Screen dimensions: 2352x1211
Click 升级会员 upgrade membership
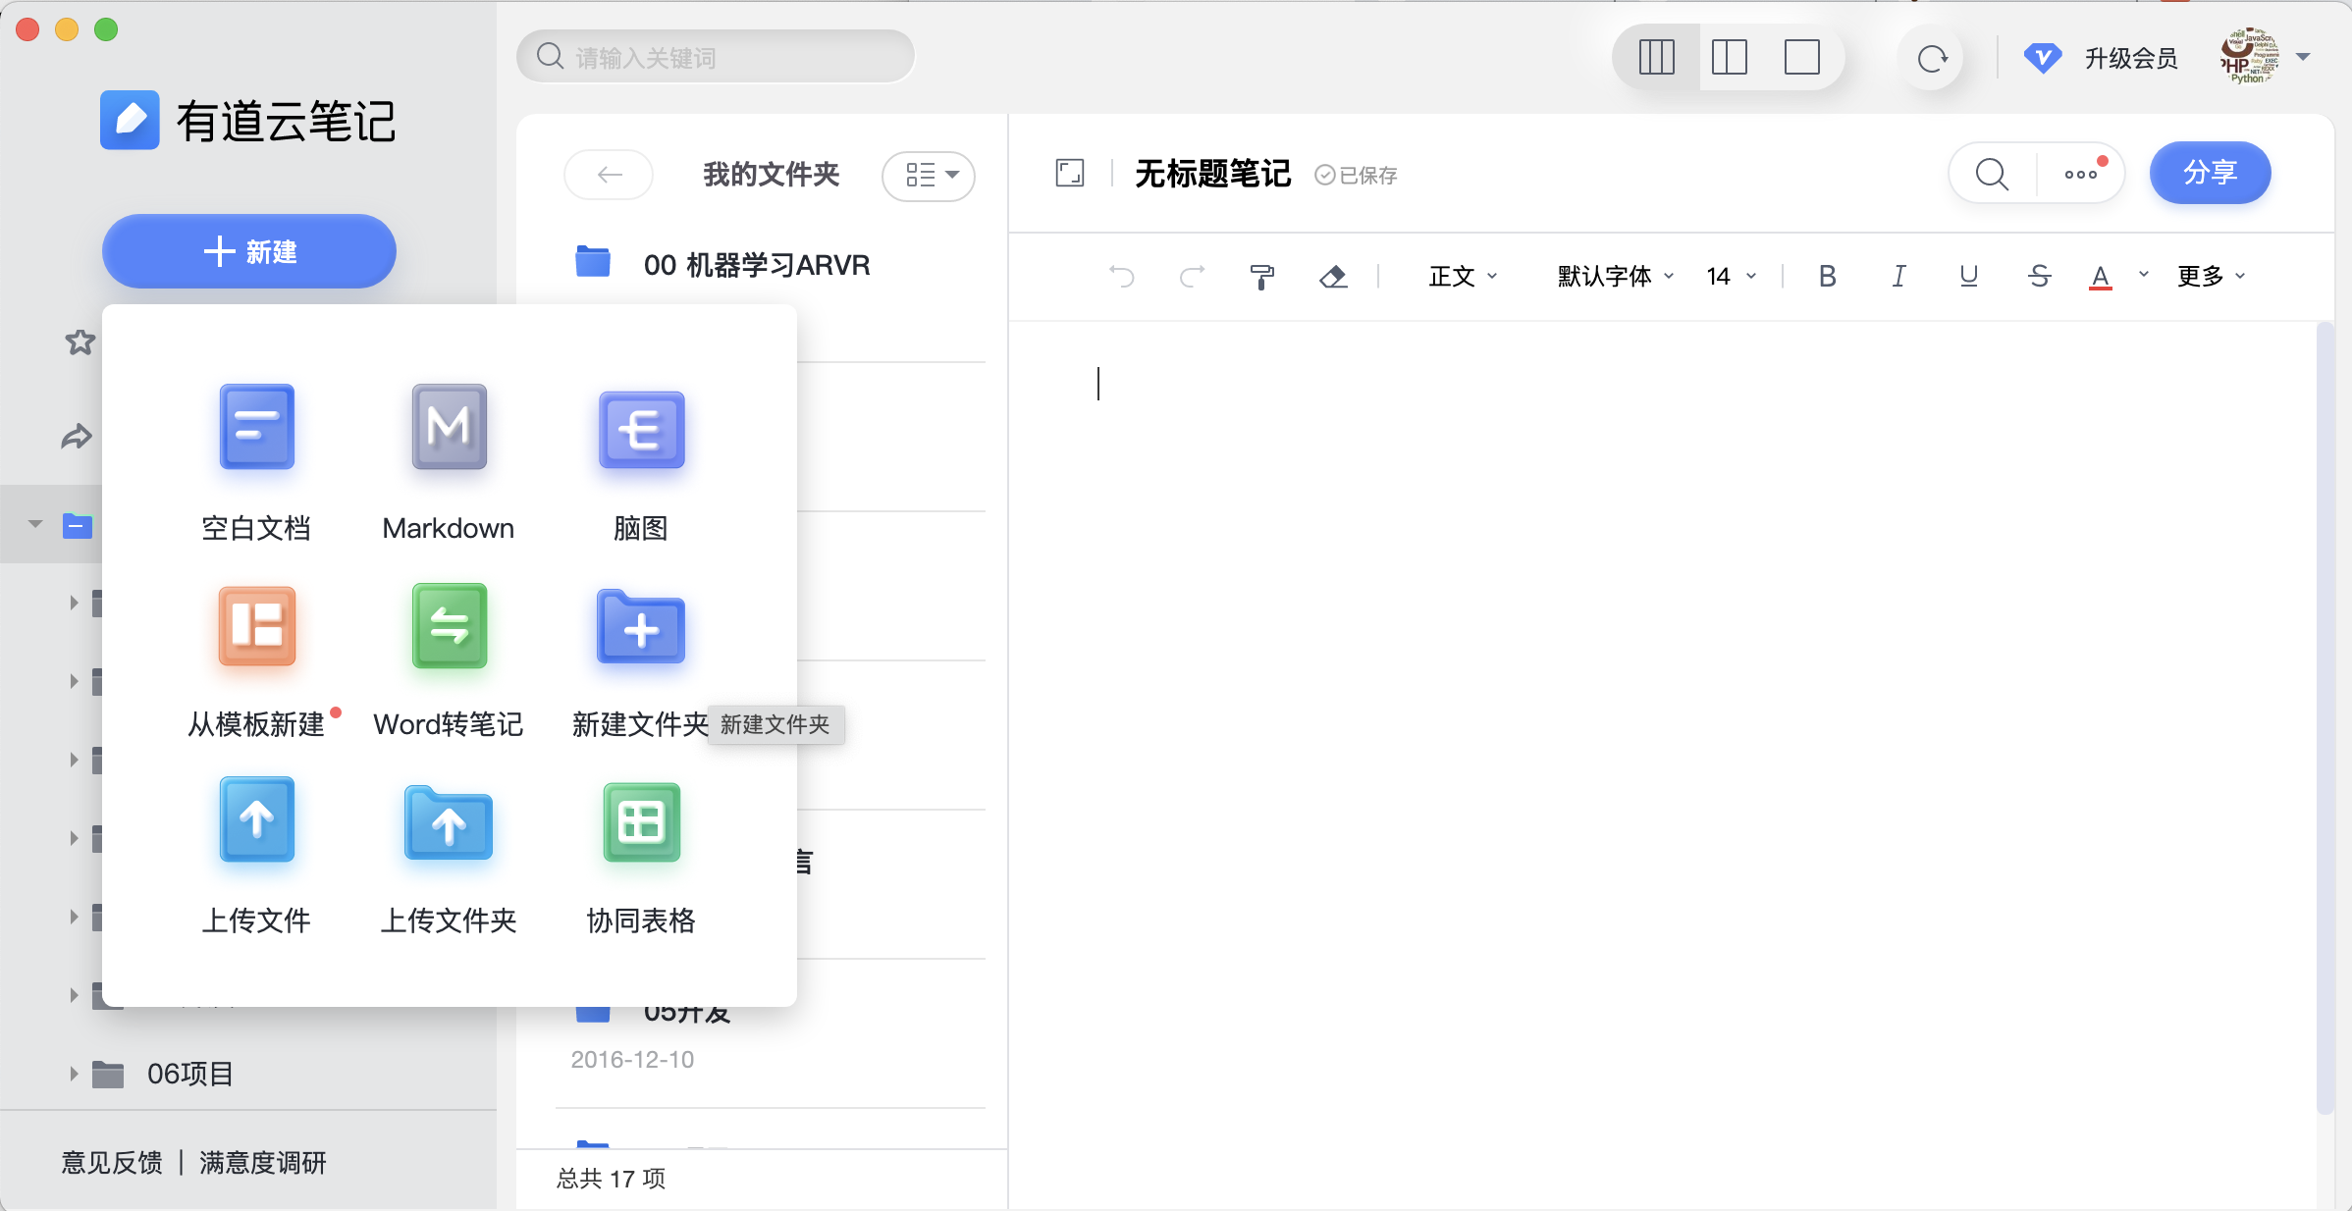[x=2131, y=58]
